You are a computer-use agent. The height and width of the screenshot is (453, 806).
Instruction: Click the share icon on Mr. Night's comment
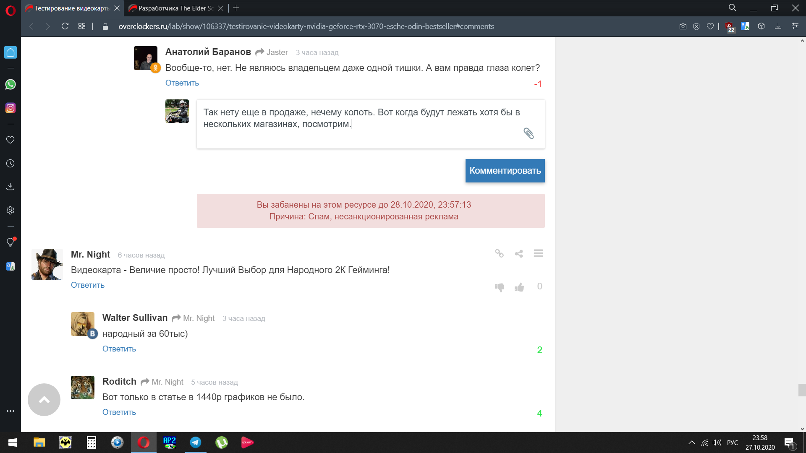click(x=519, y=254)
